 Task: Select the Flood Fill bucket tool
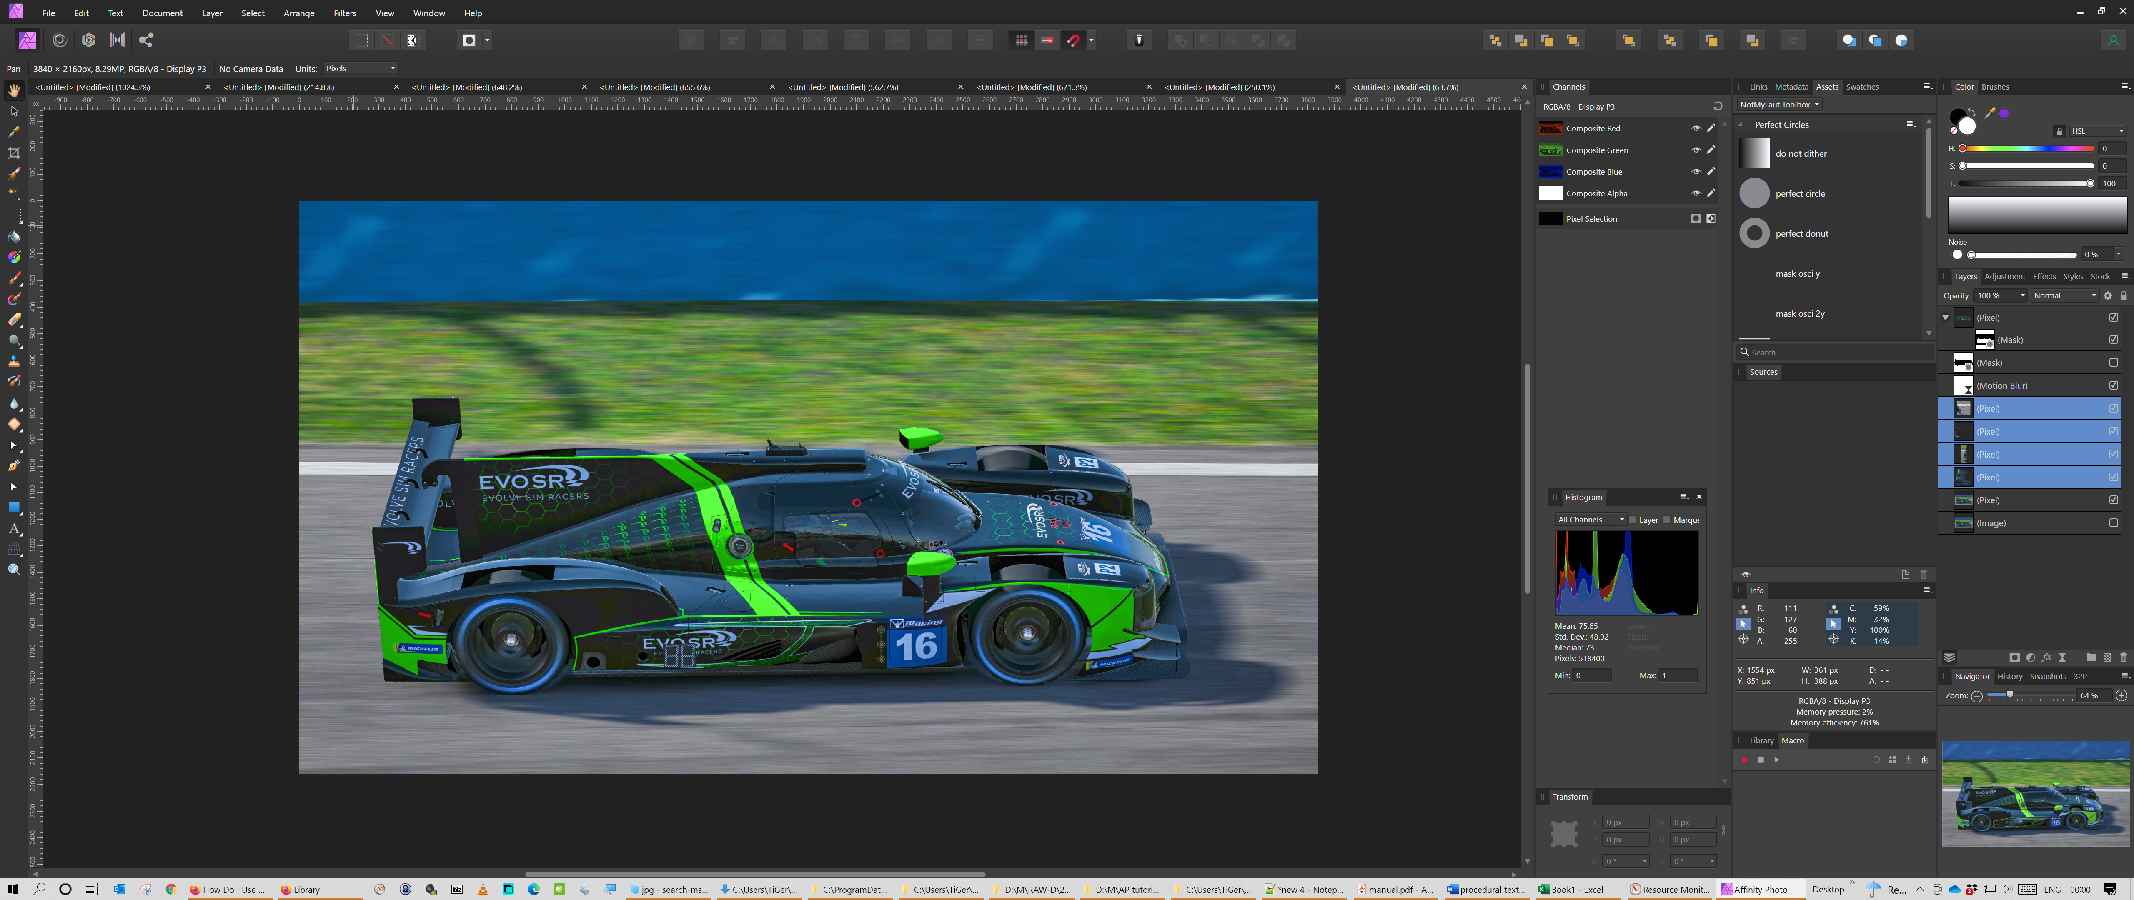[14, 236]
